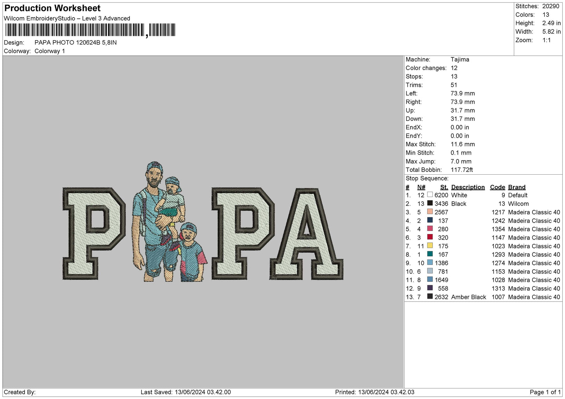Viewport: 565px width, 399px height.
Task: Click the yellow swatch with 175 stitches
Action: pyautogui.click(x=430, y=246)
